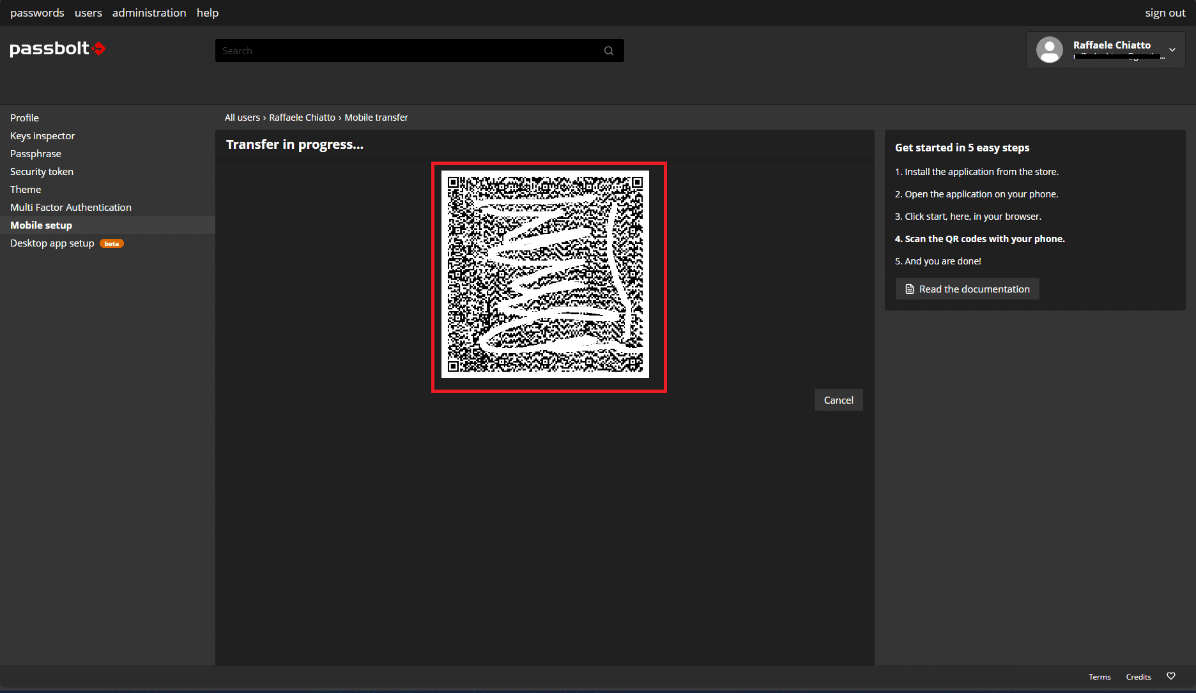Click the search magnifier icon
This screenshot has height=693, width=1196.
(x=609, y=50)
